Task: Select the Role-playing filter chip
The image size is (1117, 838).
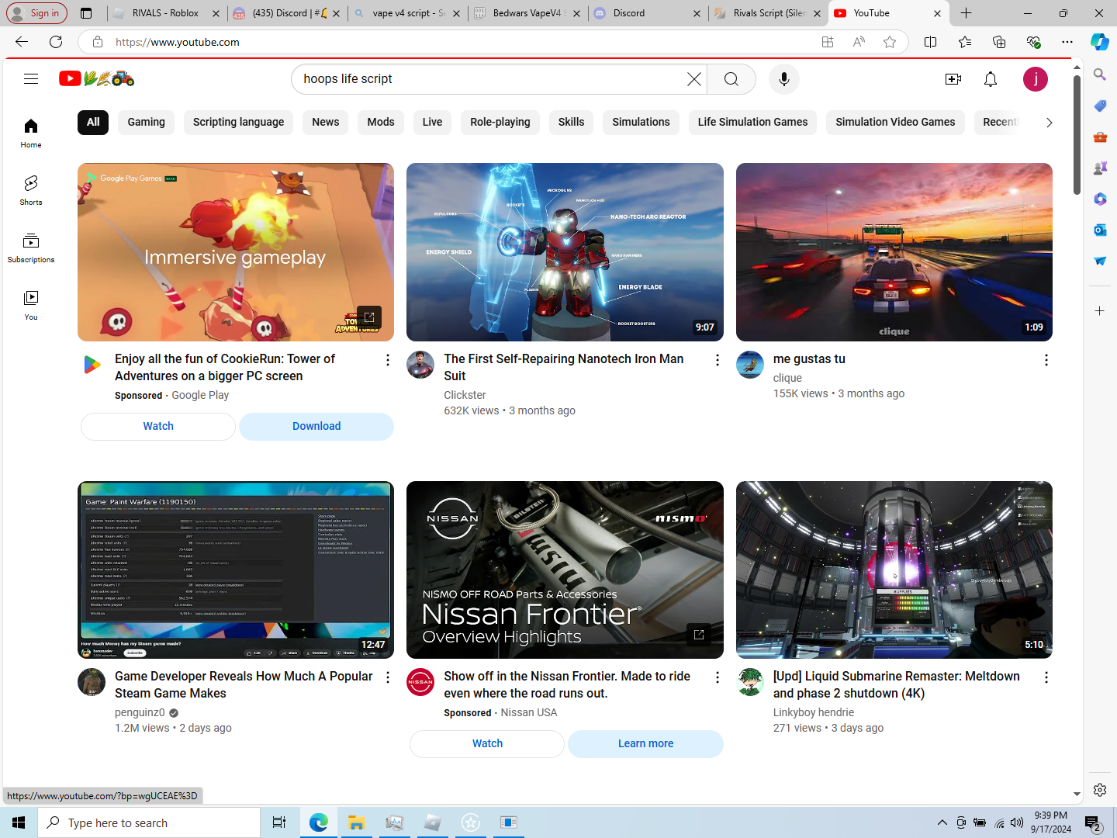Action: (x=500, y=122)
